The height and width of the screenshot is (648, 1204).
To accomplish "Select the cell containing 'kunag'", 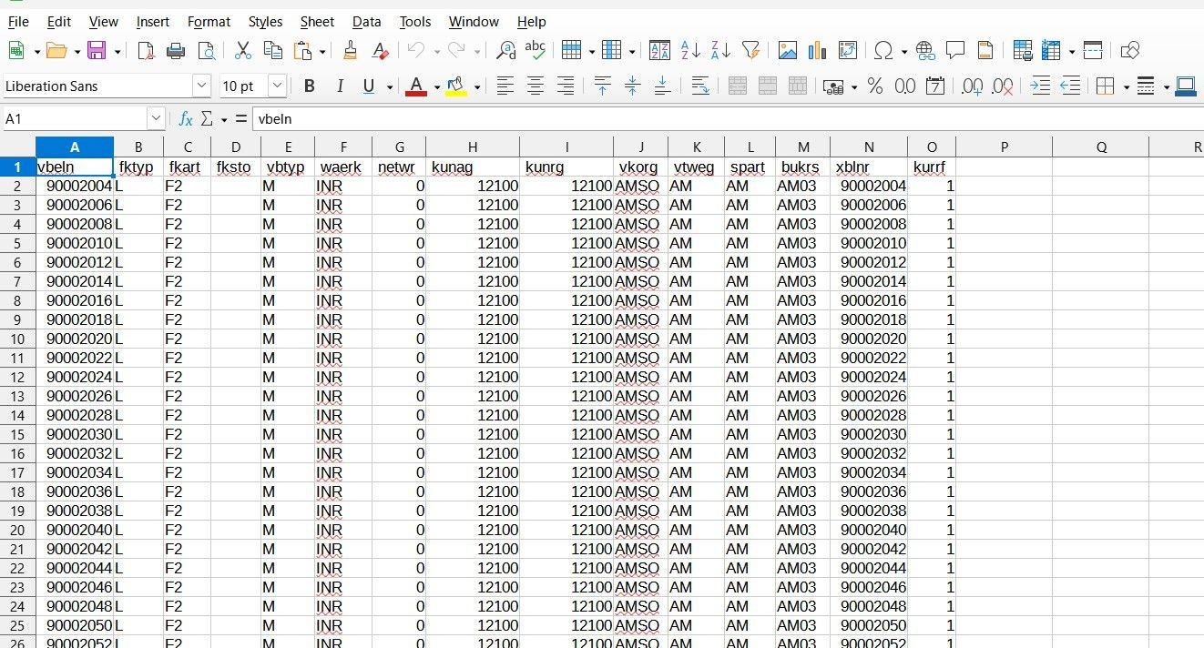I will point(473,167).
